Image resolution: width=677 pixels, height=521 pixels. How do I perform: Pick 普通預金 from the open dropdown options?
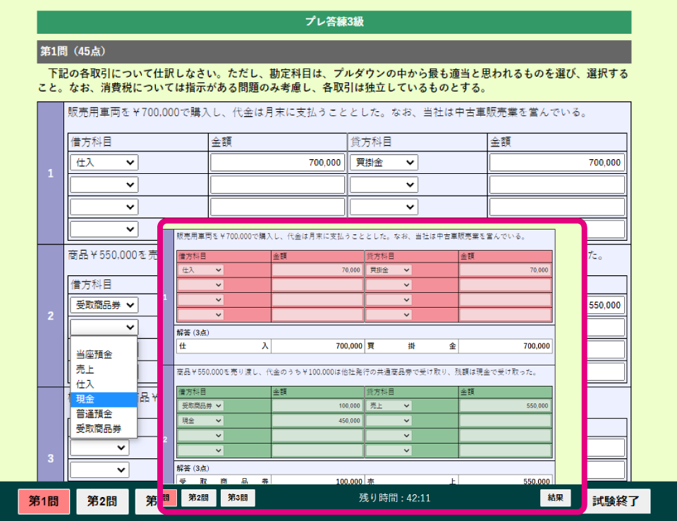[104, 414]
